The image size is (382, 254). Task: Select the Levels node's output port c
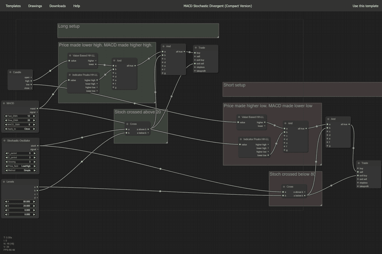(37, 194)
